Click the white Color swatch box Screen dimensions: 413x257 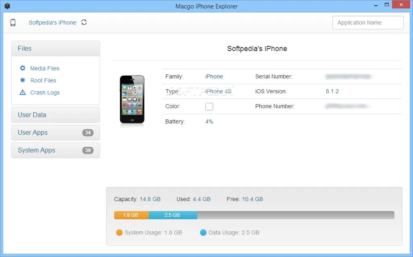209,107
